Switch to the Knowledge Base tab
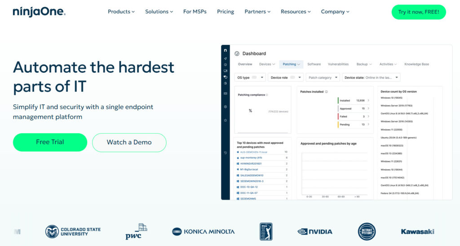 coord(416,64)
